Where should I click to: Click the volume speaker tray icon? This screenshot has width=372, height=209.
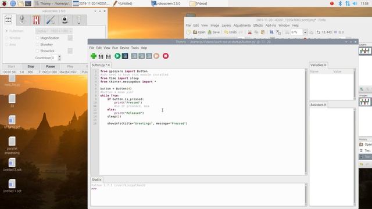[355, 3]
